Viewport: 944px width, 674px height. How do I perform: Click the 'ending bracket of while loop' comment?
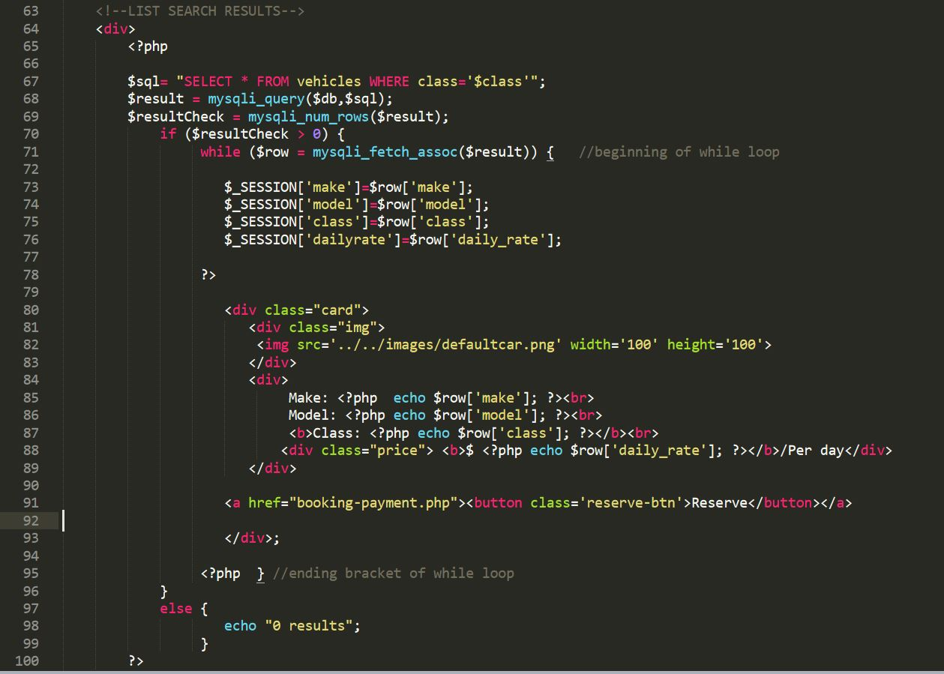394,574
